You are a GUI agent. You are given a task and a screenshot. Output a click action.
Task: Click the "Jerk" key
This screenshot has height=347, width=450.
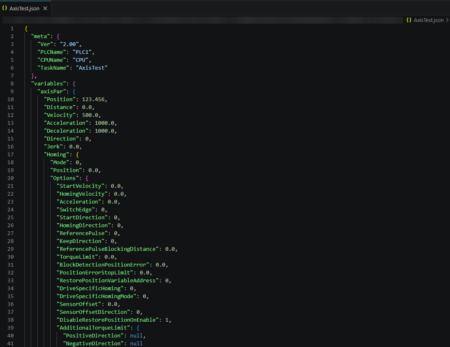pos(53,147)
